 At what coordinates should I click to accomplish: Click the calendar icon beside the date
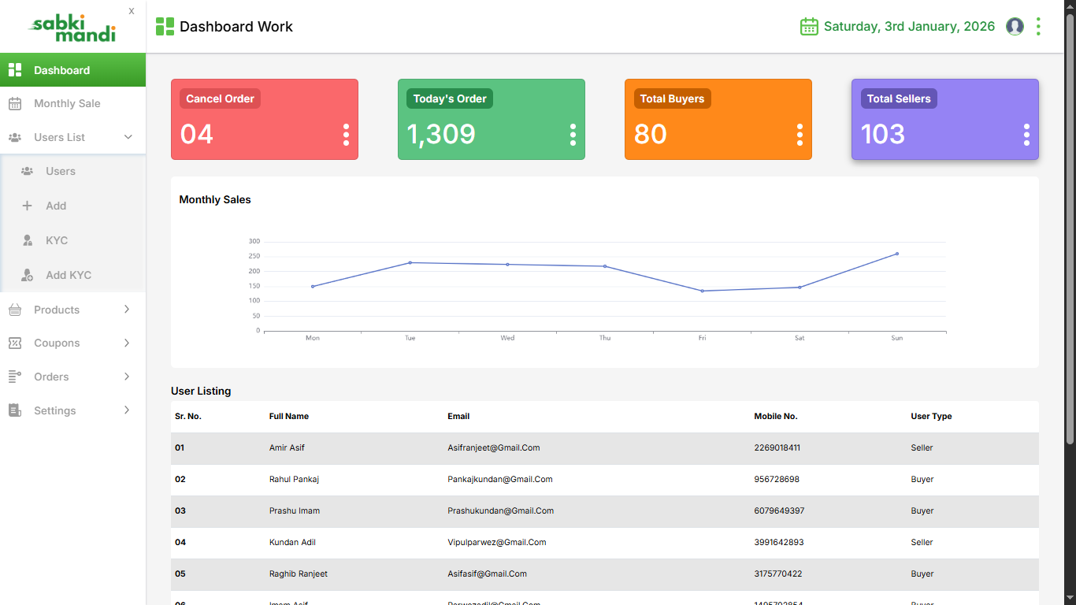(809, 27)
